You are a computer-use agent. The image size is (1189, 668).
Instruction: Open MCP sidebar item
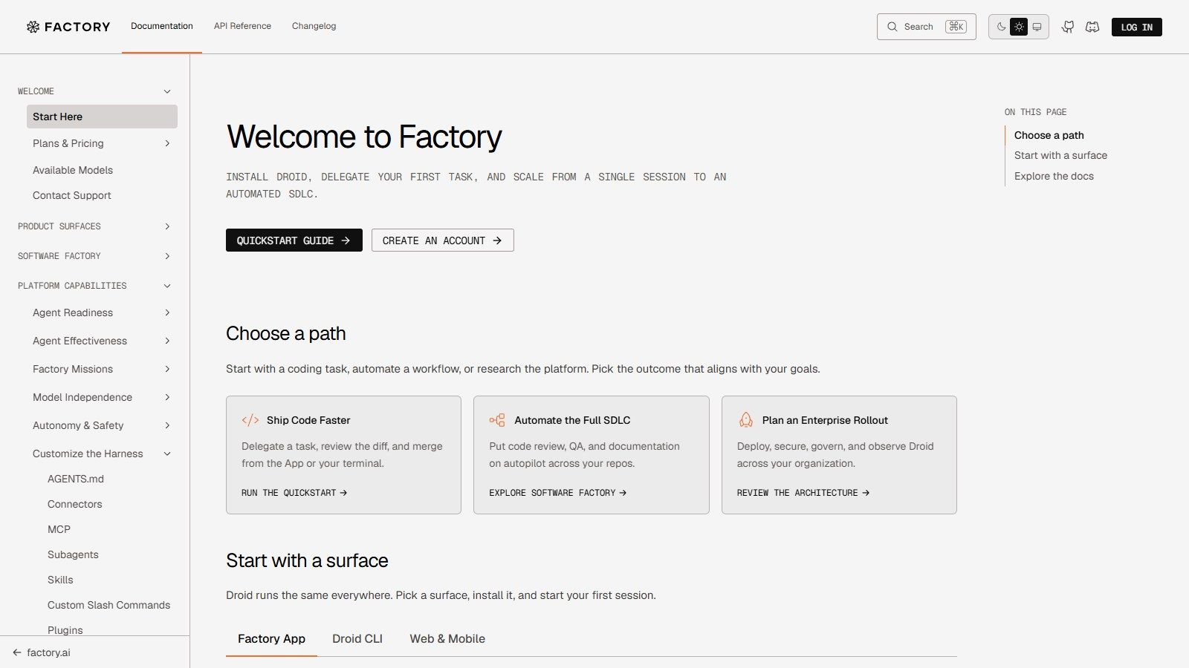pos(59,529)
